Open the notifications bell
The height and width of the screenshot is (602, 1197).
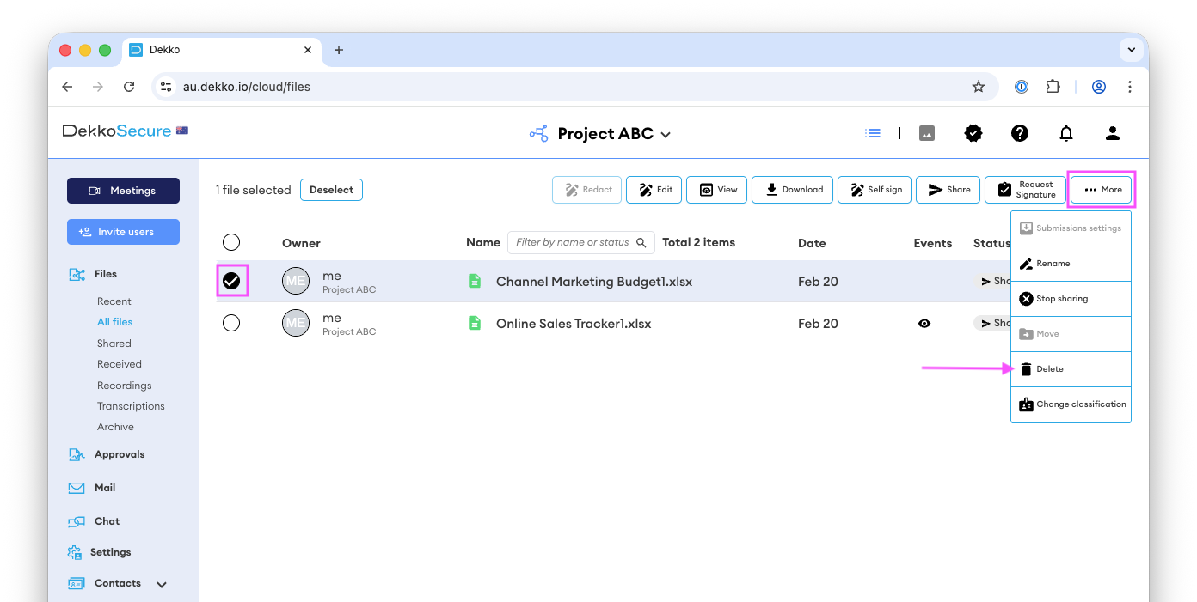click(x=1066, y=133)
